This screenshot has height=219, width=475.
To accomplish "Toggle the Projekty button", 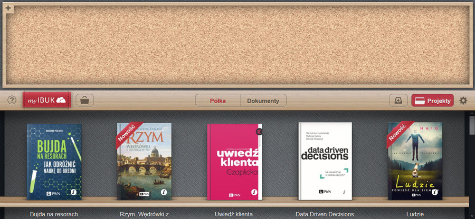I will (433, 101).
